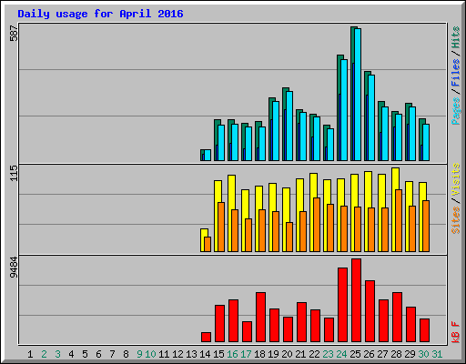The image size is (466, 364).
Task: Select the orange Sites bar for day 22
Action: click(317, 225)
